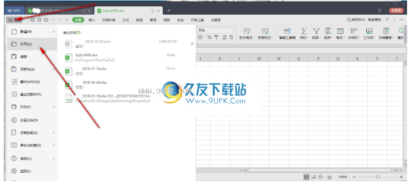This screenshot has height=185, width=411.
Task: Select 帮助(H) in the file menu
Action: [32, 159]
